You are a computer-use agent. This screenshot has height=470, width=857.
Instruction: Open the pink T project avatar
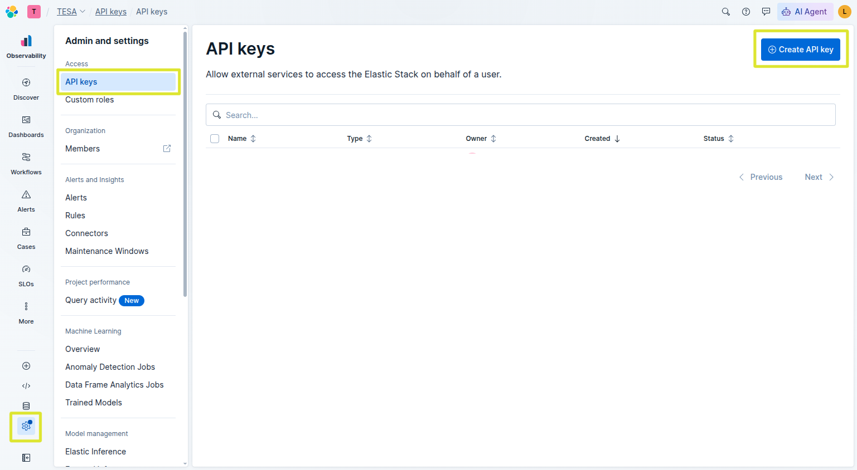[34, 12]
